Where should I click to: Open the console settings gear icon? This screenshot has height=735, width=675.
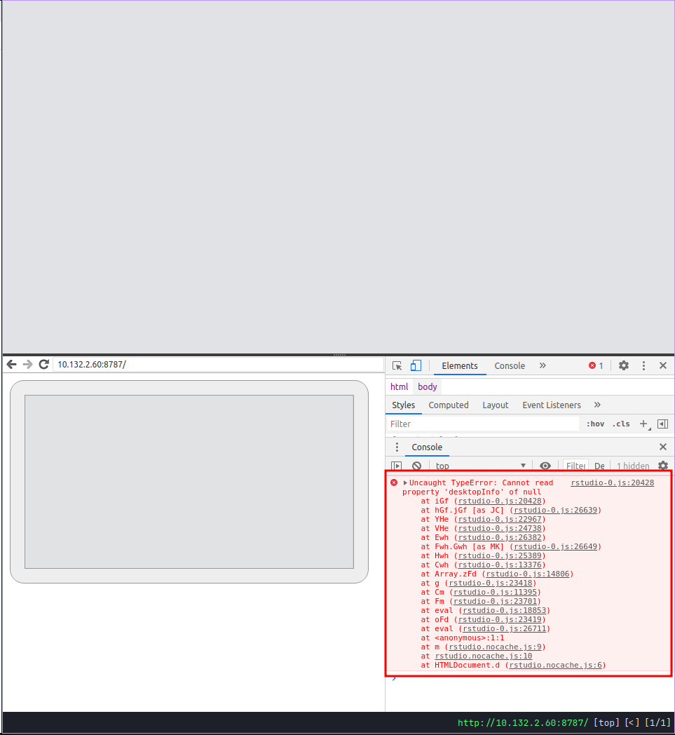(663, 465)
